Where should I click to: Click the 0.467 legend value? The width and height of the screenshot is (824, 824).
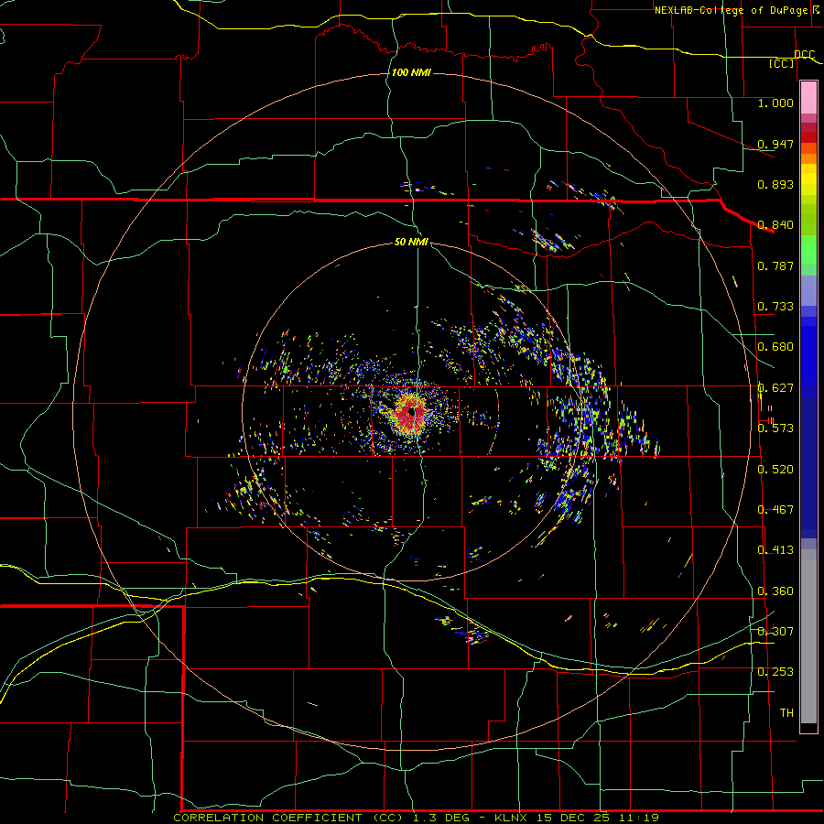click(x=775, y=510)
